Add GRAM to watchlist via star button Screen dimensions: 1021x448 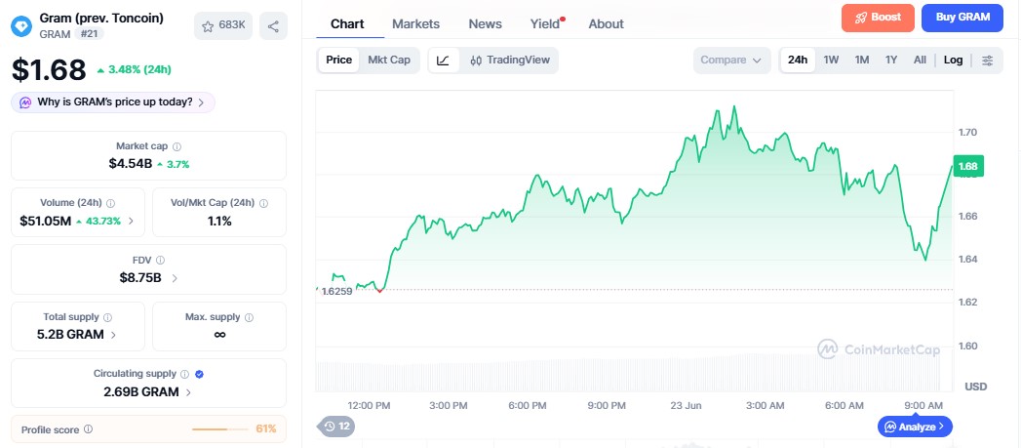[x=223, y=26]
